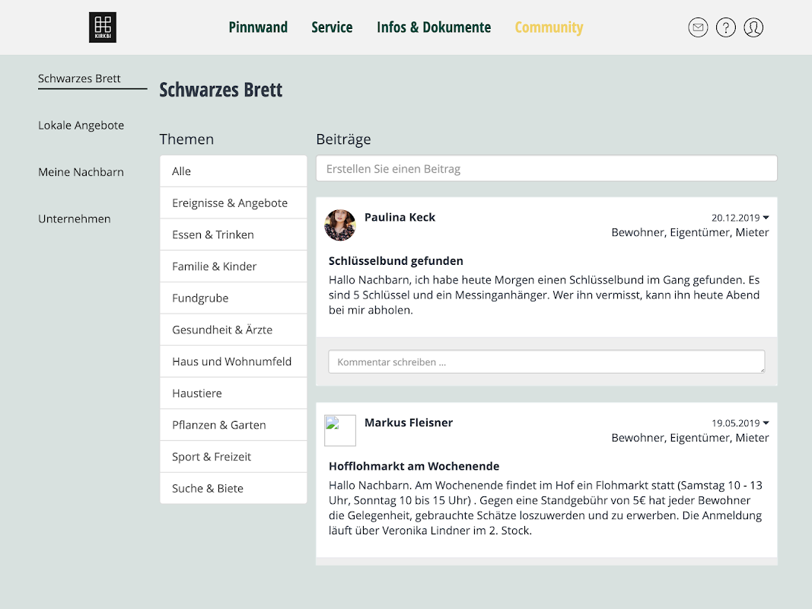Open Meine Nachbarn in the sidebar
Image resolution: width=812 pixels, height=609 pixels.
(x=81, y=172)
